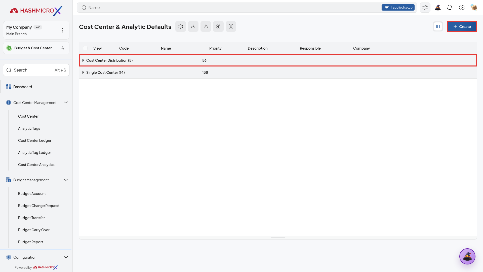Click HashMicro logo at top left
Image resolution: width=483 pixels, height=272 pixels.
point(36,11)
